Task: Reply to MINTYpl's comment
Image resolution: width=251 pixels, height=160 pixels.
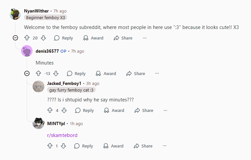Action: (84, 146)
